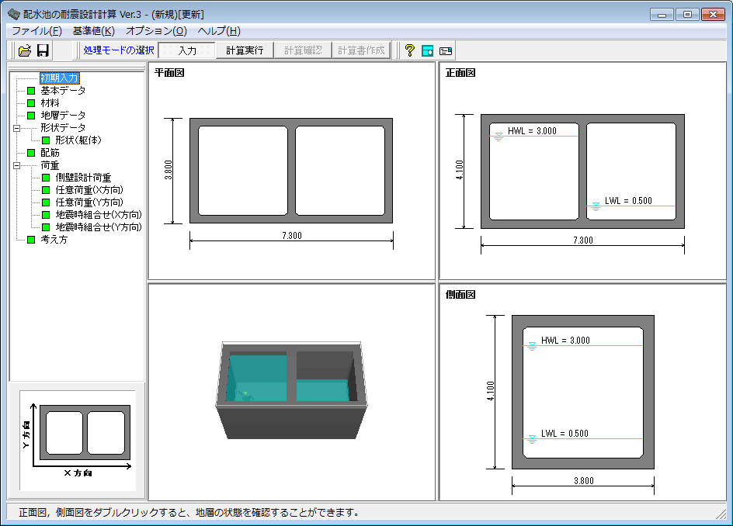Click the 正面図 front view drawing
The width and height of the screenshot is (733, 526).
582,171
